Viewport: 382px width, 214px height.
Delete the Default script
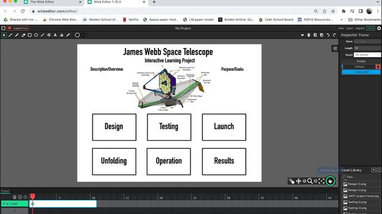(x=378, y=67)
